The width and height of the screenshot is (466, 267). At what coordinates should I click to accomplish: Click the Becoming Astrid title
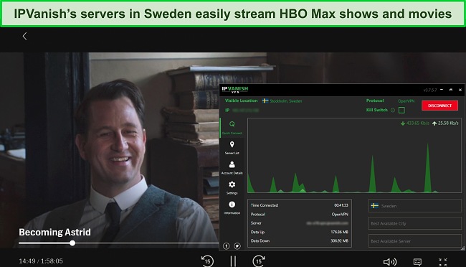coord(54,232)
